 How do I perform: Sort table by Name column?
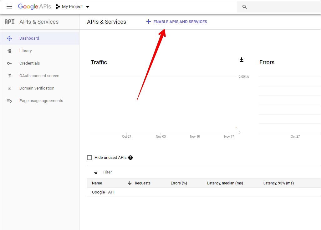[x=97, y=183]
